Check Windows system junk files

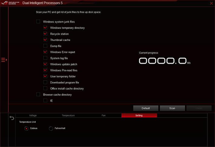click(x=38, y=22)
